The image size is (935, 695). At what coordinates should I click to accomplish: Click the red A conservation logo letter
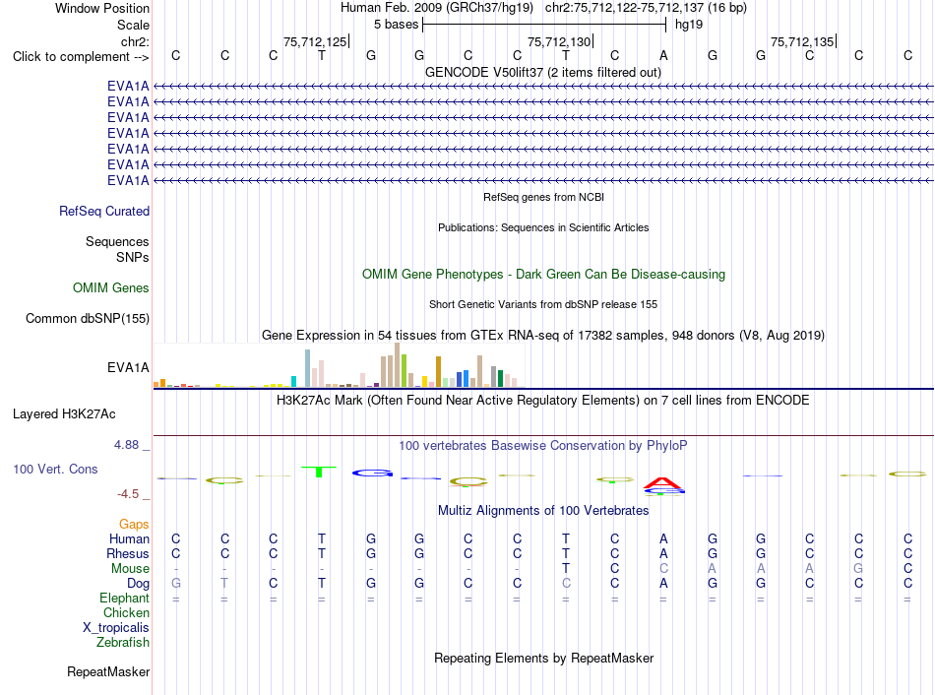point(663,483)
